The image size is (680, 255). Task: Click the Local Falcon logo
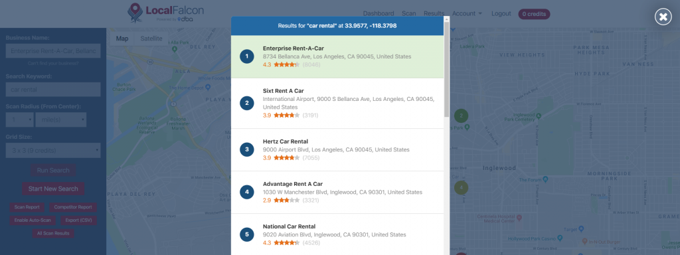[165, 13]
